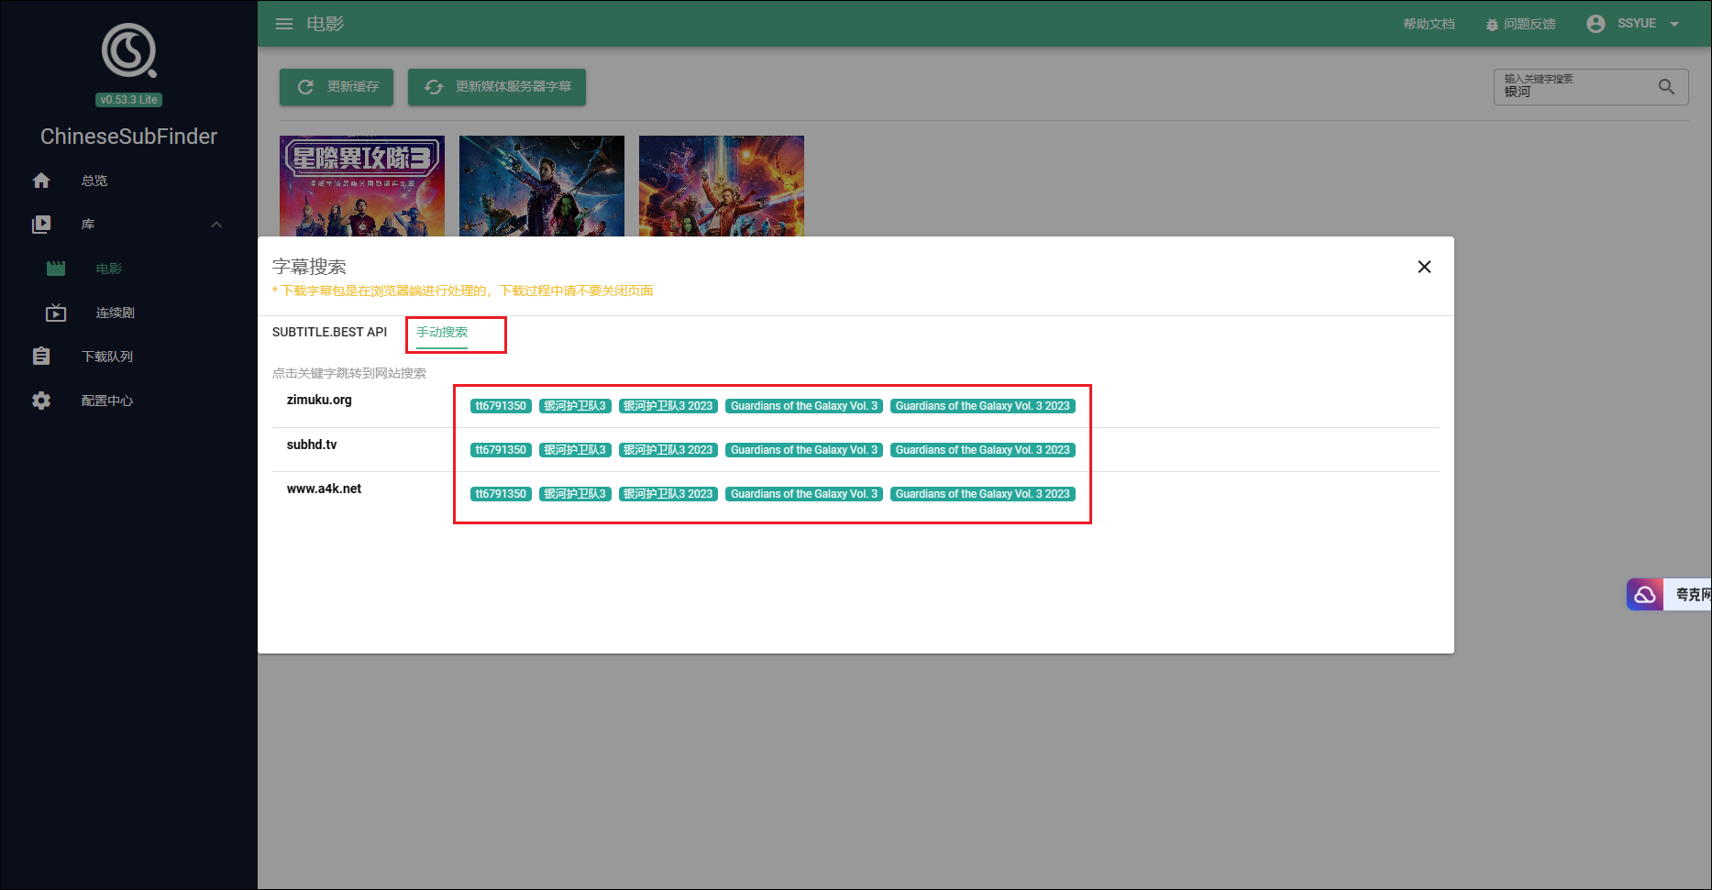Viewport: 1712px width, 890px height.
Task: Search zimuku.org for tt6791350
Action: click(x=501, y=406)
